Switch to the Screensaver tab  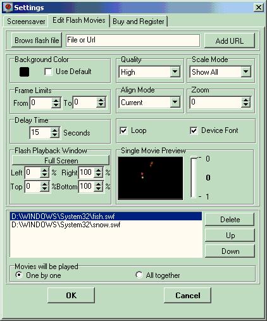[x=26, y=22]
